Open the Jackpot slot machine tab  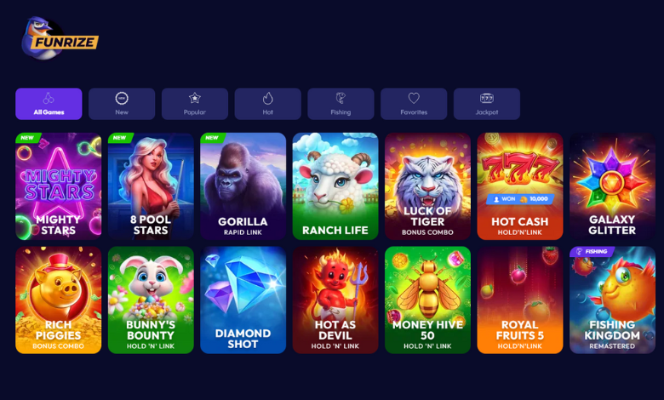pyautogui.click(x=487, y=104)
